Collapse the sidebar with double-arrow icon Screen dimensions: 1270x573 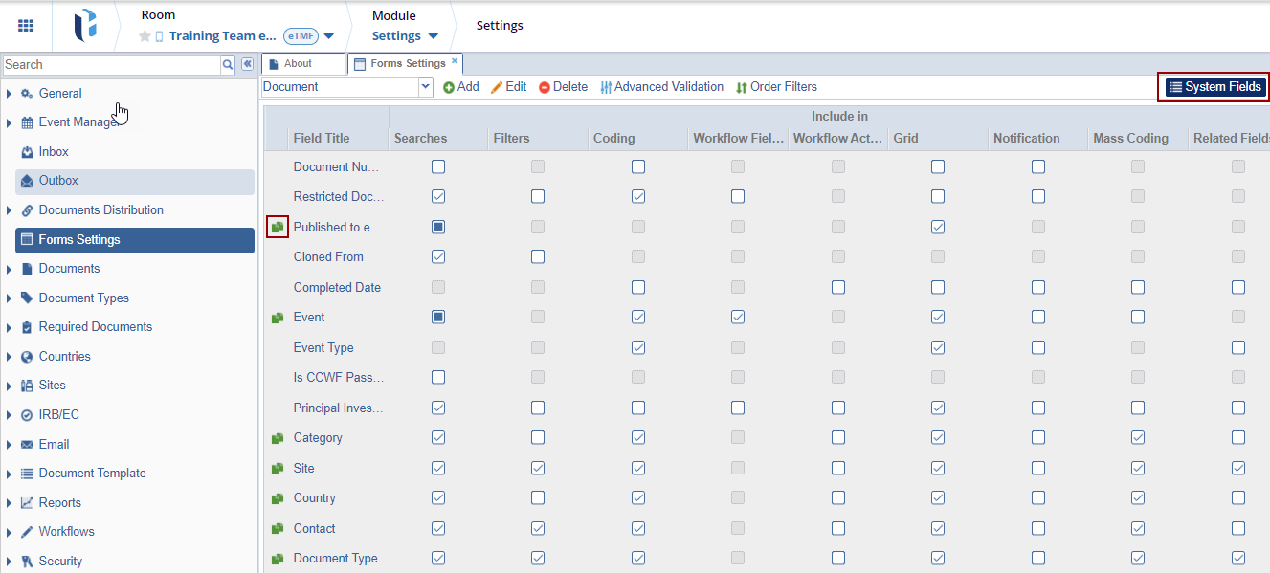tap(247, 64)
